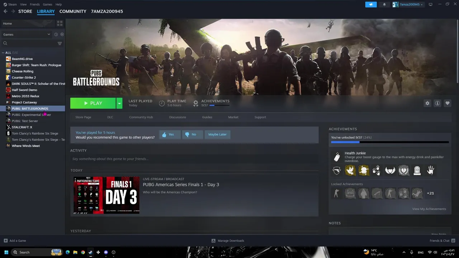Click the achievements progress bar in header
The image size is (459, 258).
point(219,105)
